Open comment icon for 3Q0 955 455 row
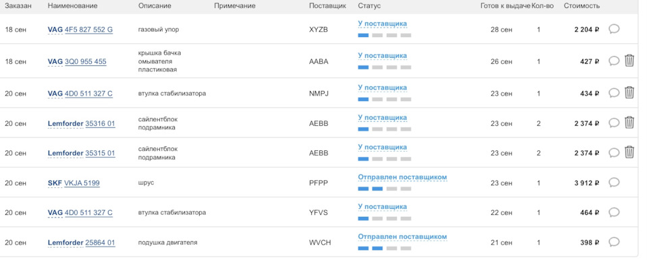648x260 pixels. point(614,61)
